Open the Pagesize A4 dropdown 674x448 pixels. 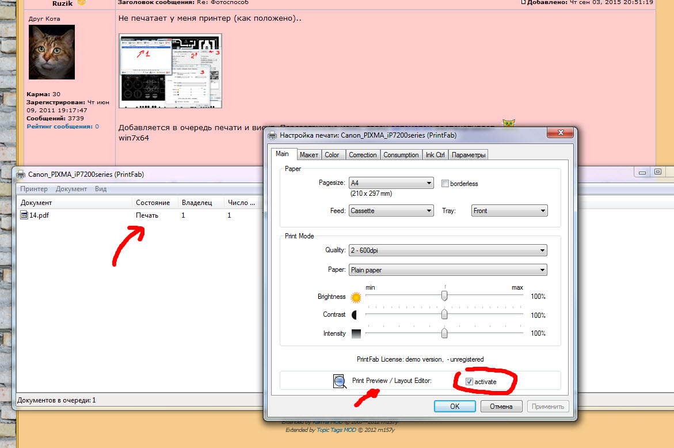pos(391,183)
